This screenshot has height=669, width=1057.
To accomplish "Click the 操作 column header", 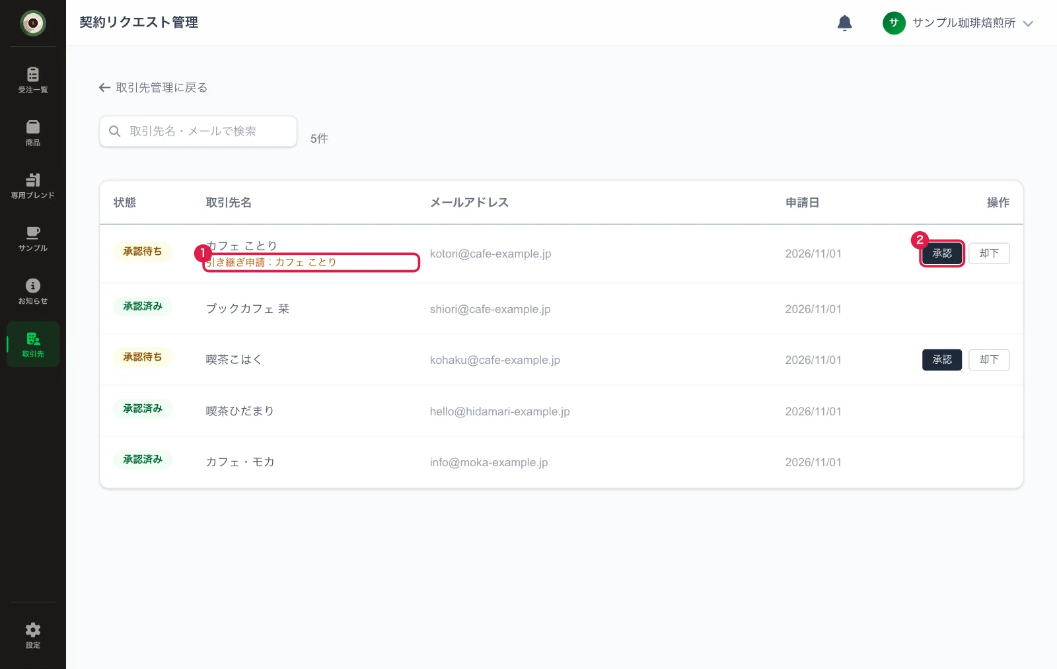I will [998, 203].
